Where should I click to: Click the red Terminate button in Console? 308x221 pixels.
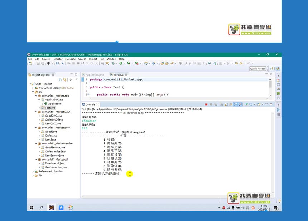(x=206, y=104)
